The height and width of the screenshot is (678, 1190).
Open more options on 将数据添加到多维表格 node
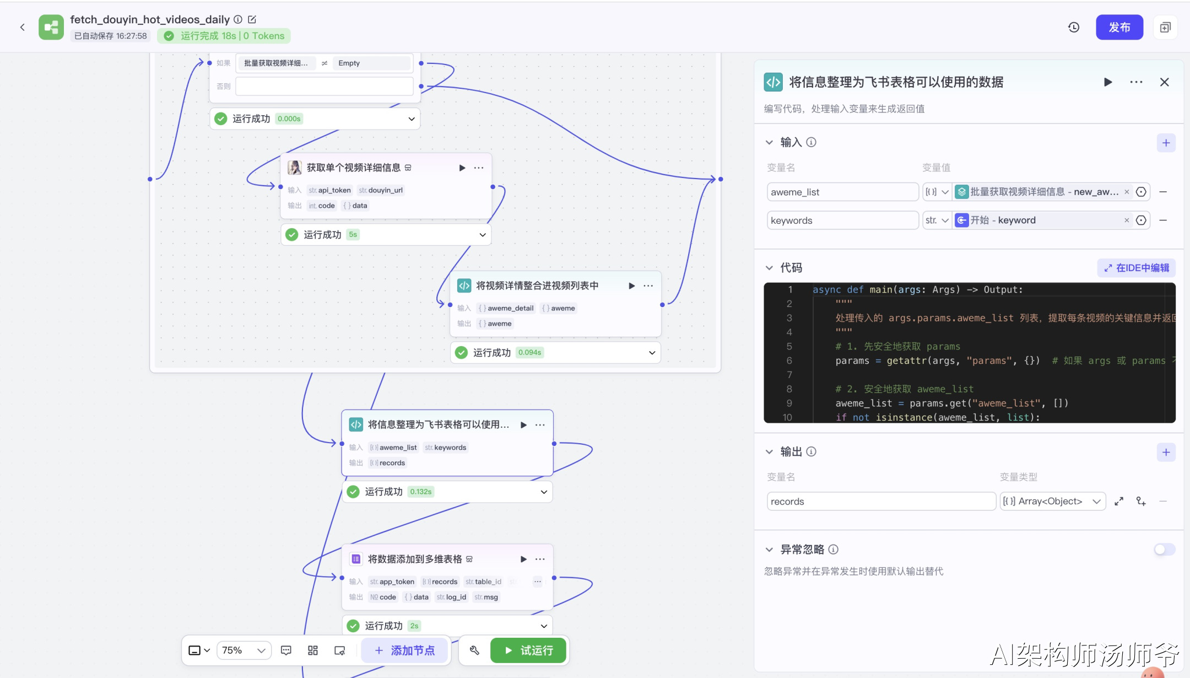(540, 559)
